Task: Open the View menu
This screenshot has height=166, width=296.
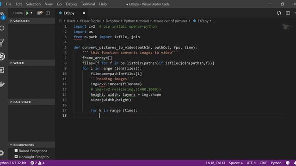Action: pos(49,4)
